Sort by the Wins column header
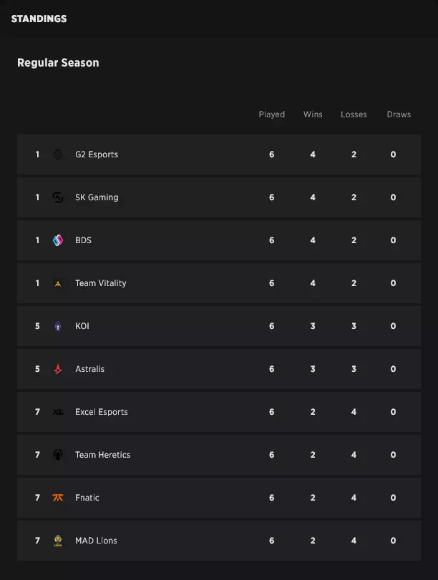This screenshot has width=438, height=580. (x=313, y=114)
